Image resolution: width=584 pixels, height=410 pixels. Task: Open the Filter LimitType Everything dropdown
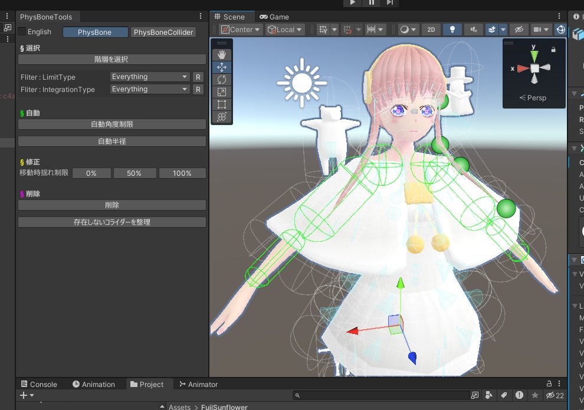point(149,77)
